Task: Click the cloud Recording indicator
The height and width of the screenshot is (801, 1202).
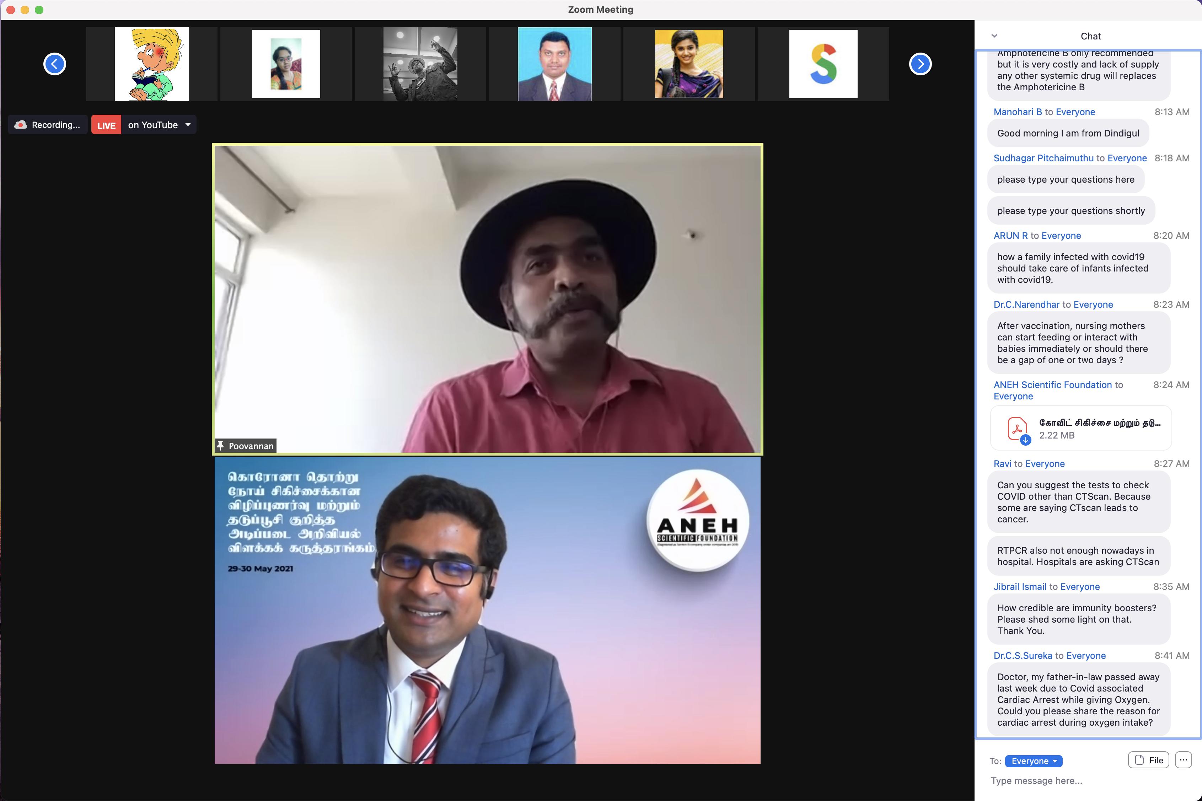Action: (48, 125)
